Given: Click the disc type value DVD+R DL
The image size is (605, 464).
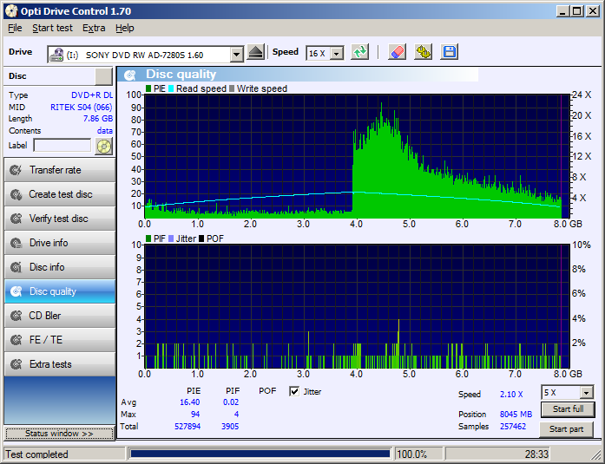Looking at the screenshot, I should (92, 95).
